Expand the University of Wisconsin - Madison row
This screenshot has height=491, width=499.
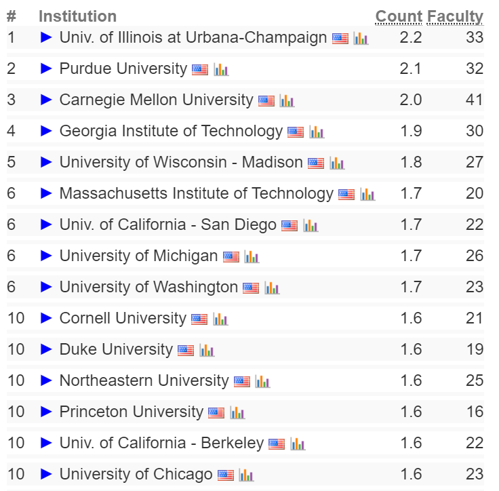[x=47, y=162]
